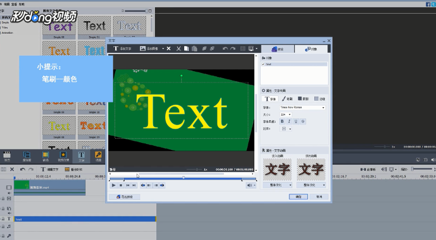Switch to the Objects tab

click(x=311, y=49)
